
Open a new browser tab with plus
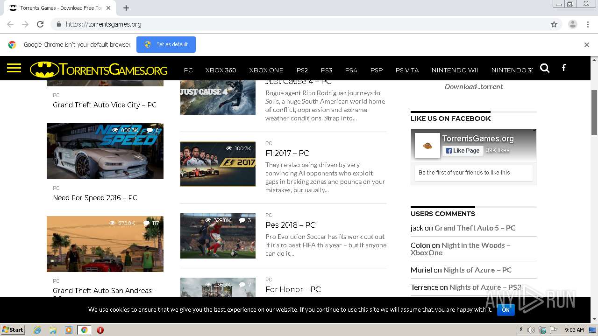[126, 8]
